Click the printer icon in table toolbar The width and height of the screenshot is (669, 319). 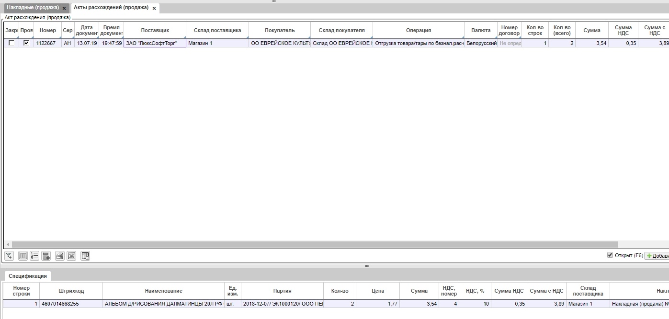(x=59, y=256)
